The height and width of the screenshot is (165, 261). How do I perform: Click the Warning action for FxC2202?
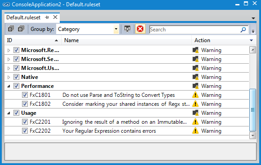click(211, 131)
